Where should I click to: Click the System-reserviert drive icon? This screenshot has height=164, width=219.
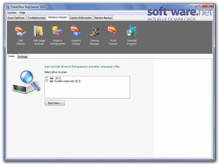(x=51, y=81)
